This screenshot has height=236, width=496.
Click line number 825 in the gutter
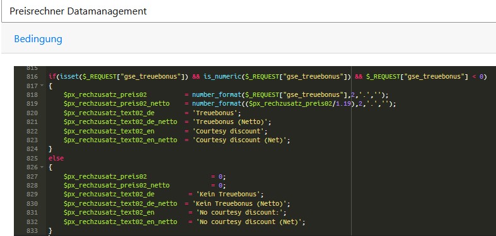click(x=32, y=158)
